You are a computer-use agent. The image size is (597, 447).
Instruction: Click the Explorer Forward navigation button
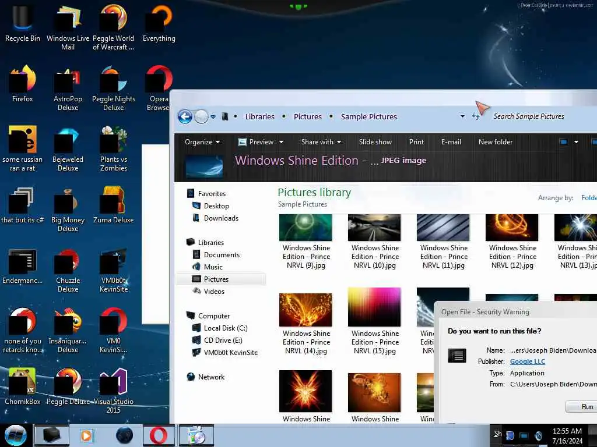click(x=201, y=116)
